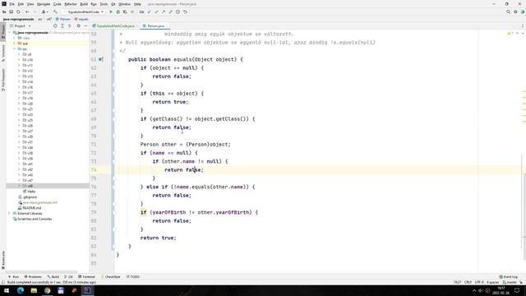Open File Explorer from taskbar

click(34, 290)
